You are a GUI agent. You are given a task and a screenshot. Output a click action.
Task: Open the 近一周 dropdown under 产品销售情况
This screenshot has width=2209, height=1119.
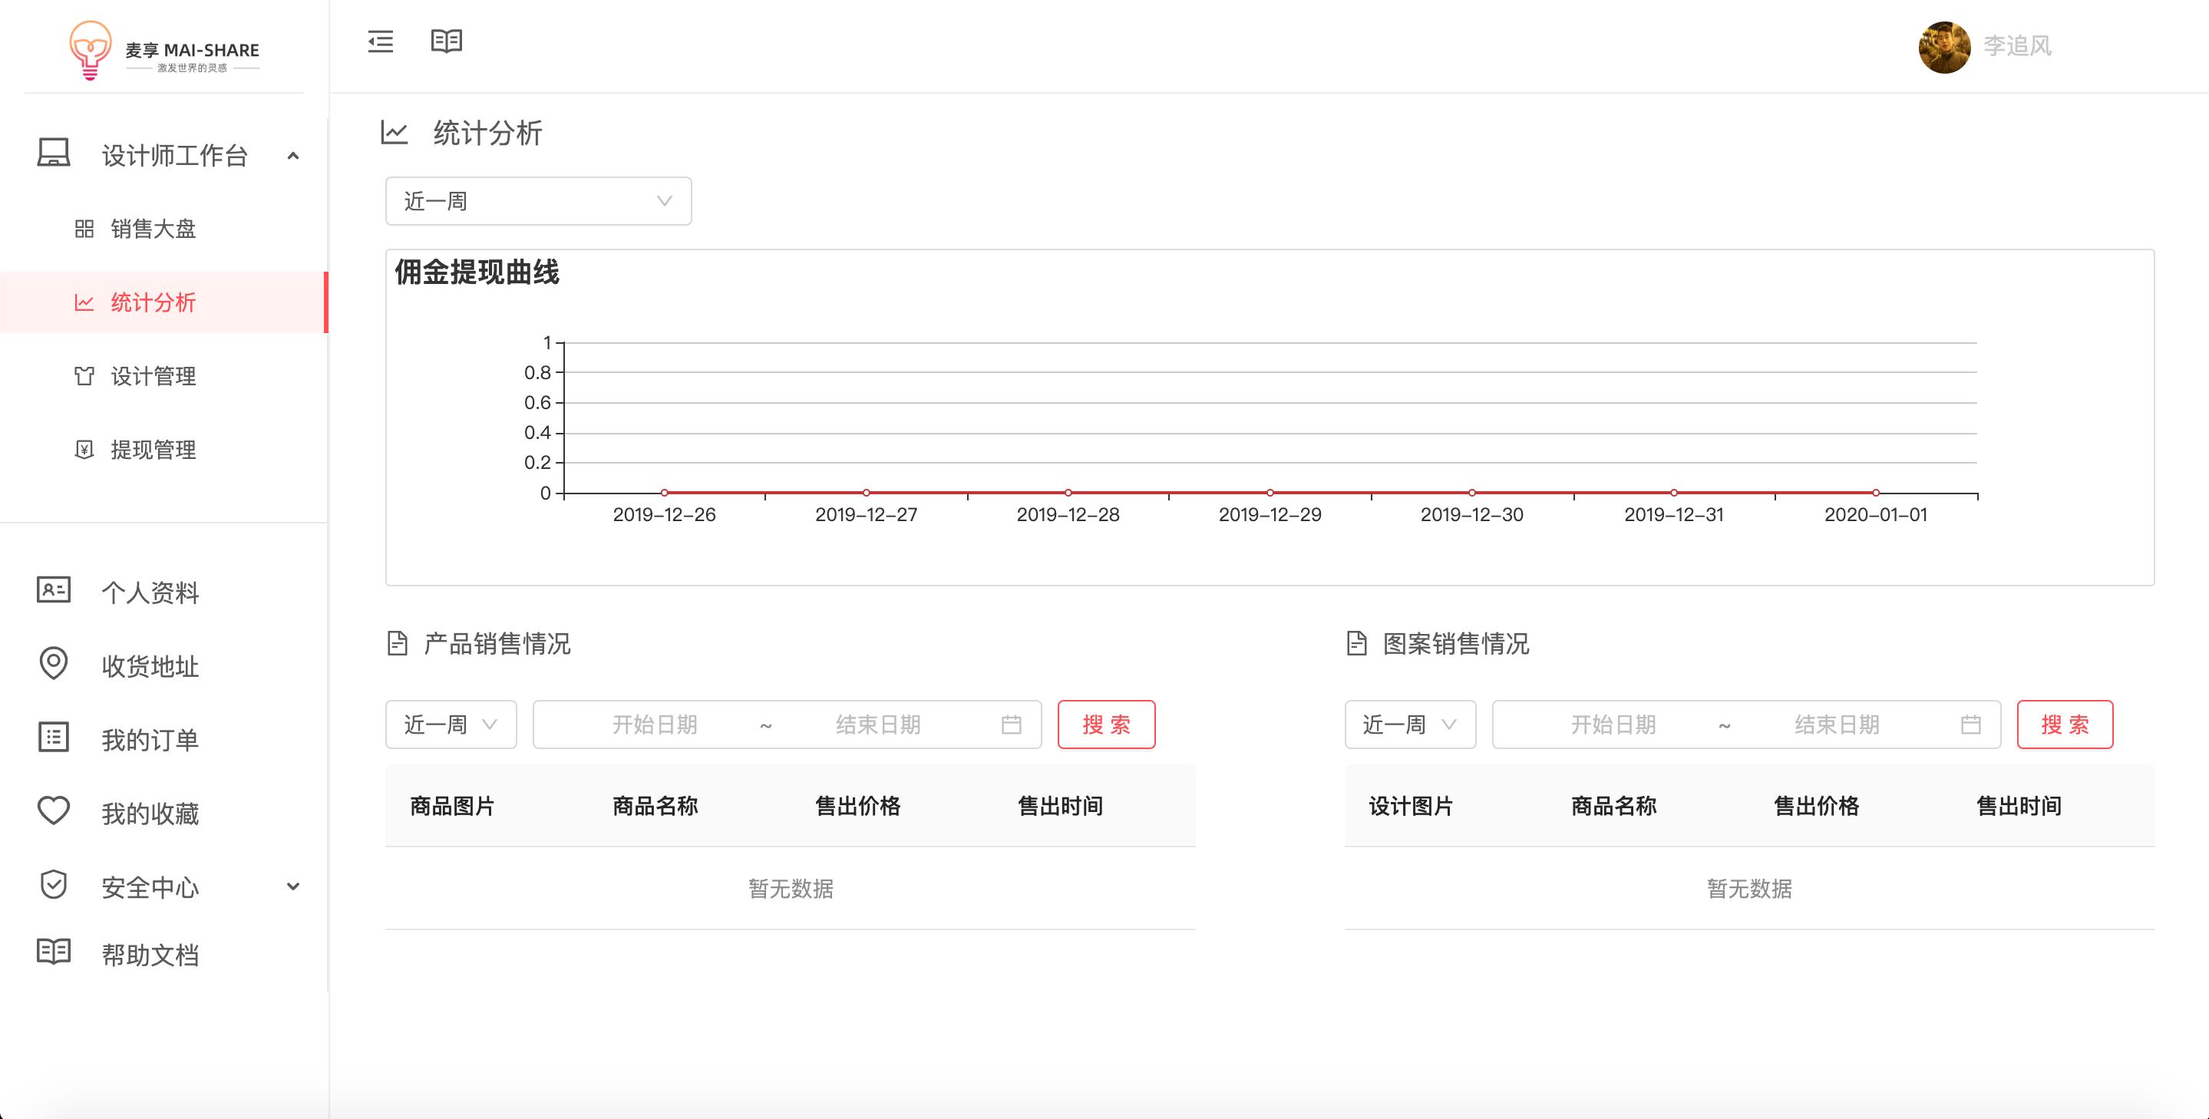(x=451, y=725)
